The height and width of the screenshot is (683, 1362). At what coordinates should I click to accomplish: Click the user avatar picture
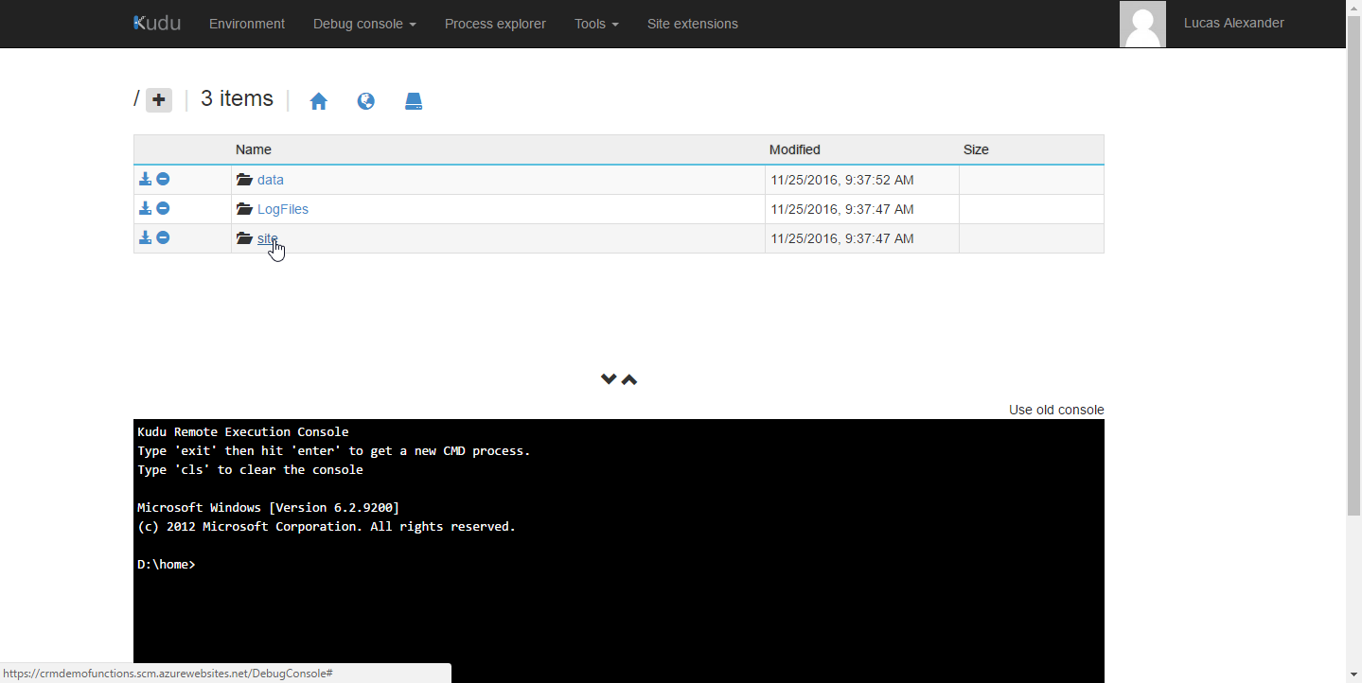tap(1142, 24)
